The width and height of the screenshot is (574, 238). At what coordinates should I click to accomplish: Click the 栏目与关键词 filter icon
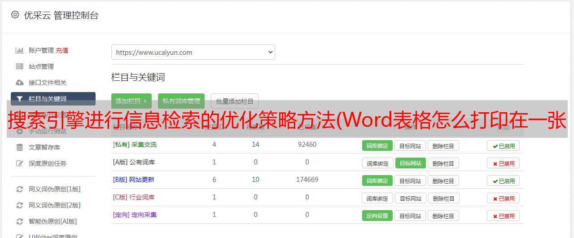(x=20, y=99)
